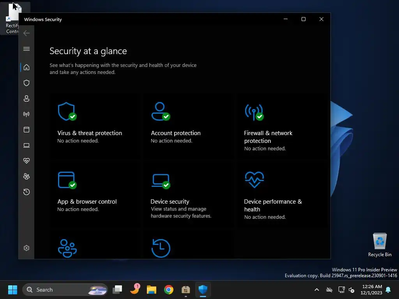This screenshot has width=399, height=299.
Task: Open Virus & threat protection title link
Action: pyautogui.click(x=90, y=133)
